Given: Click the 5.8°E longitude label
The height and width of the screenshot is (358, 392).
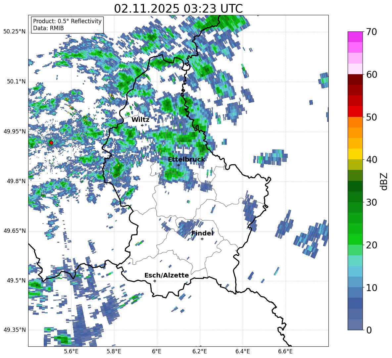Looking at the screenshot, I should (x=114, y=351).
